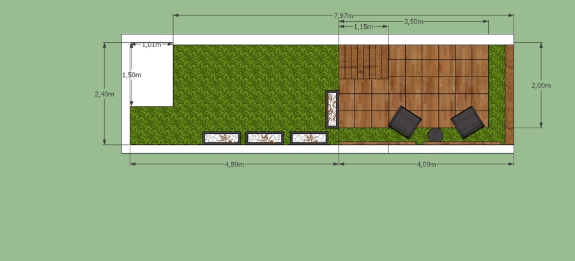Click the 7,97m overall length dimension label
The image size is (575, 261).
(x=343, y=15)
